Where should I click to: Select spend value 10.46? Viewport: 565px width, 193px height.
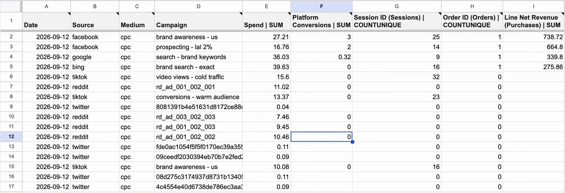pos(267,137)
